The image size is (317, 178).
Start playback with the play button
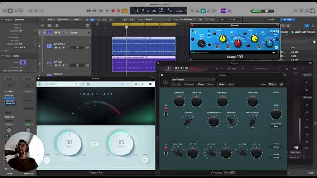[x=107, y=11]
